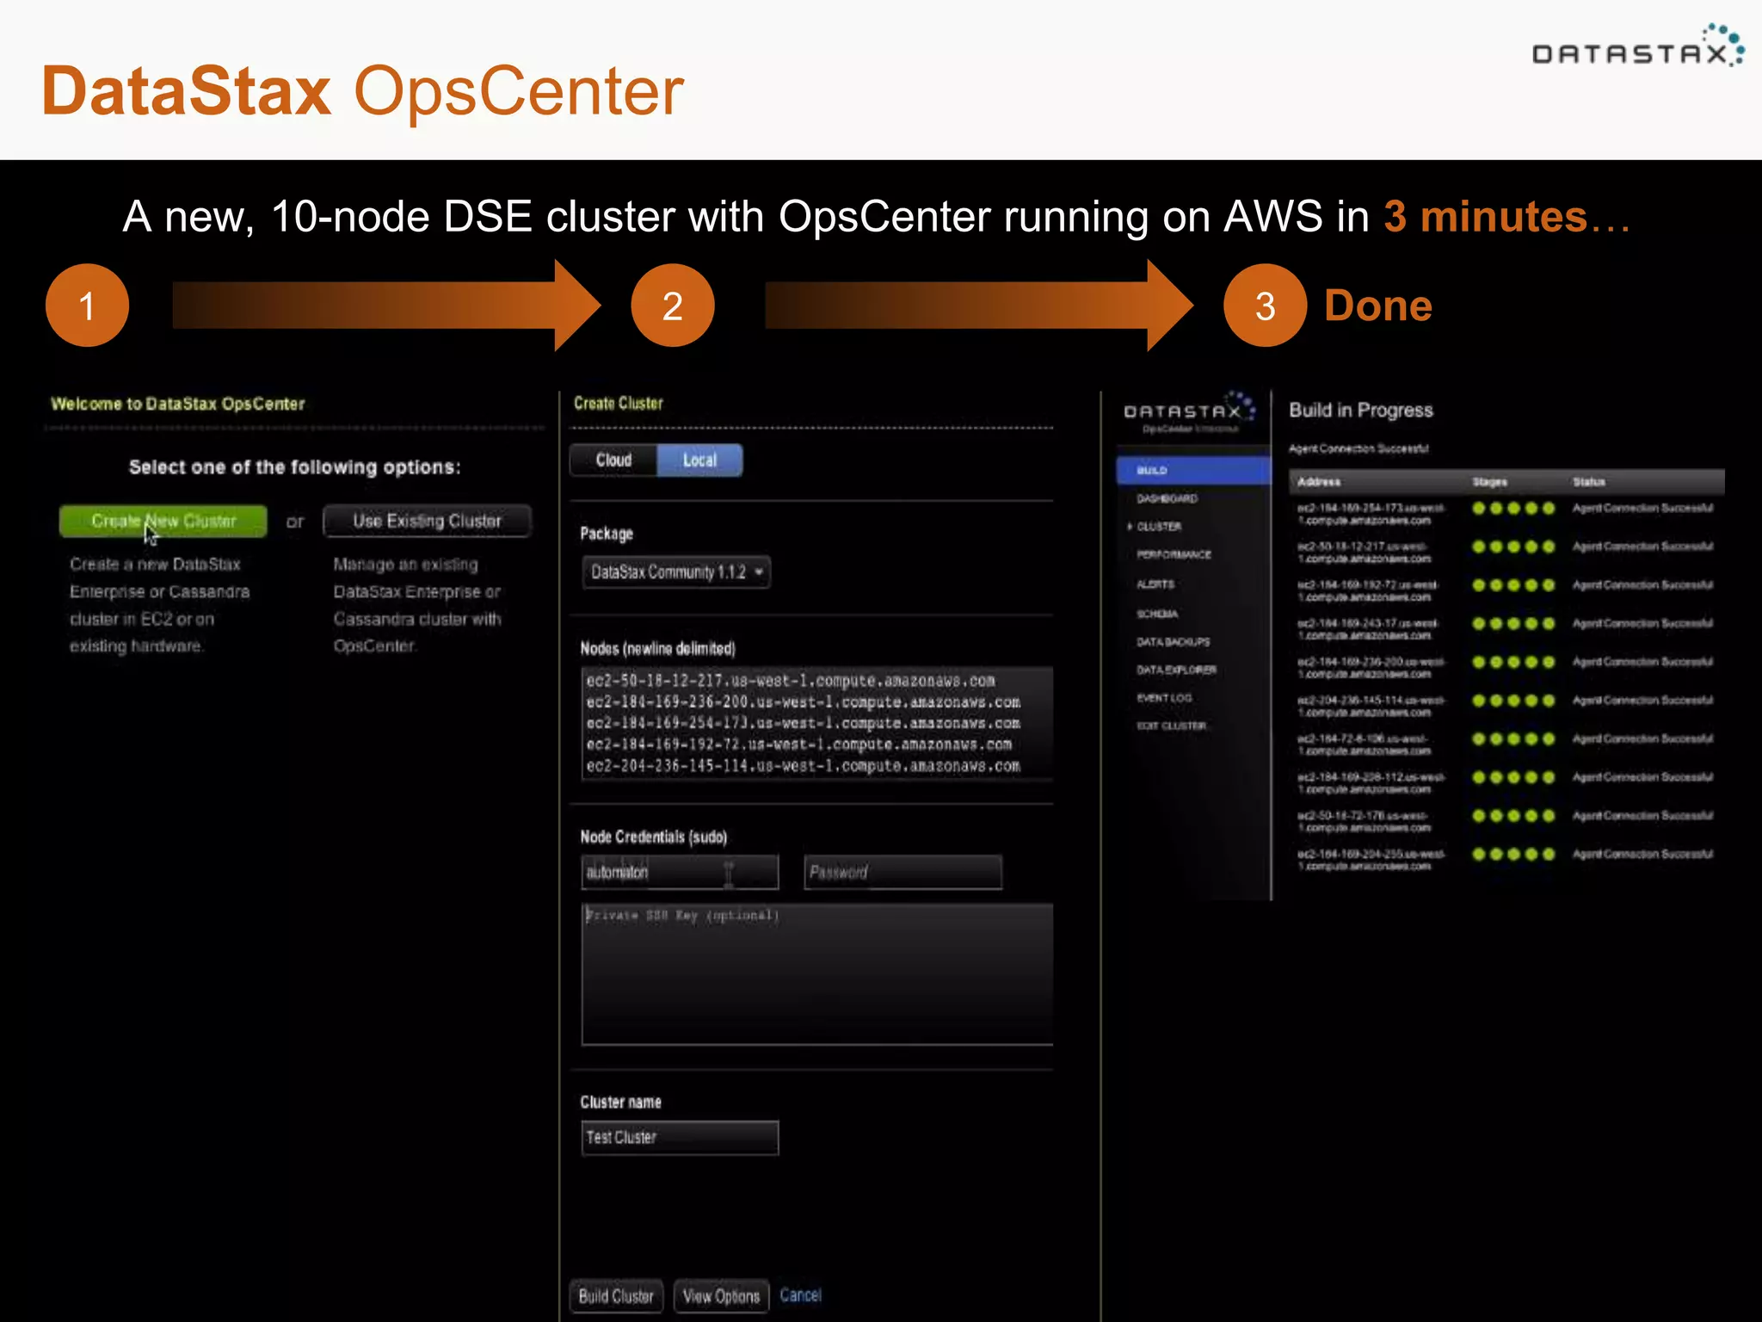Image resolution: width=1762 pixels, height=1322 pixels.
Task: Open the EVENT LOG sidebar item
Action: point(1164,698)
